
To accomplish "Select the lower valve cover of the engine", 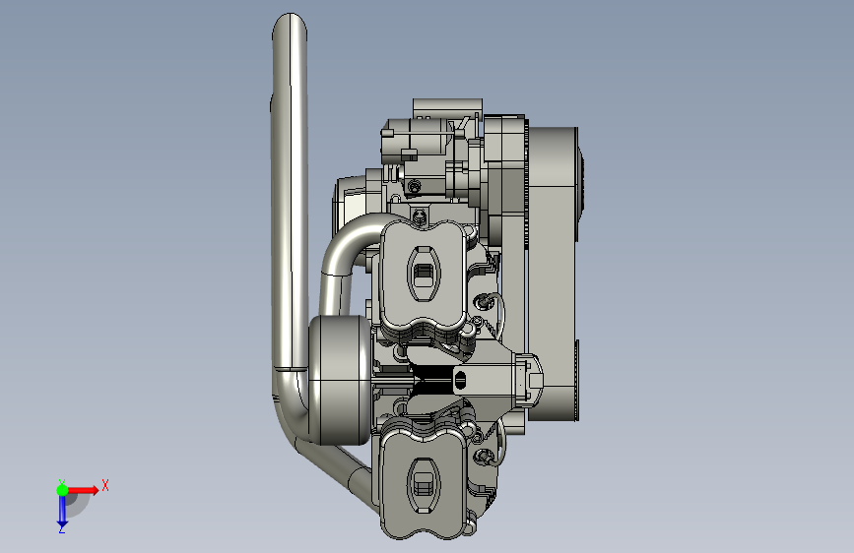I will pyautogui.click(x=423, y=482).
